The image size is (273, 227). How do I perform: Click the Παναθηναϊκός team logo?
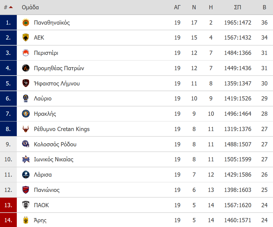pos(26,22)
